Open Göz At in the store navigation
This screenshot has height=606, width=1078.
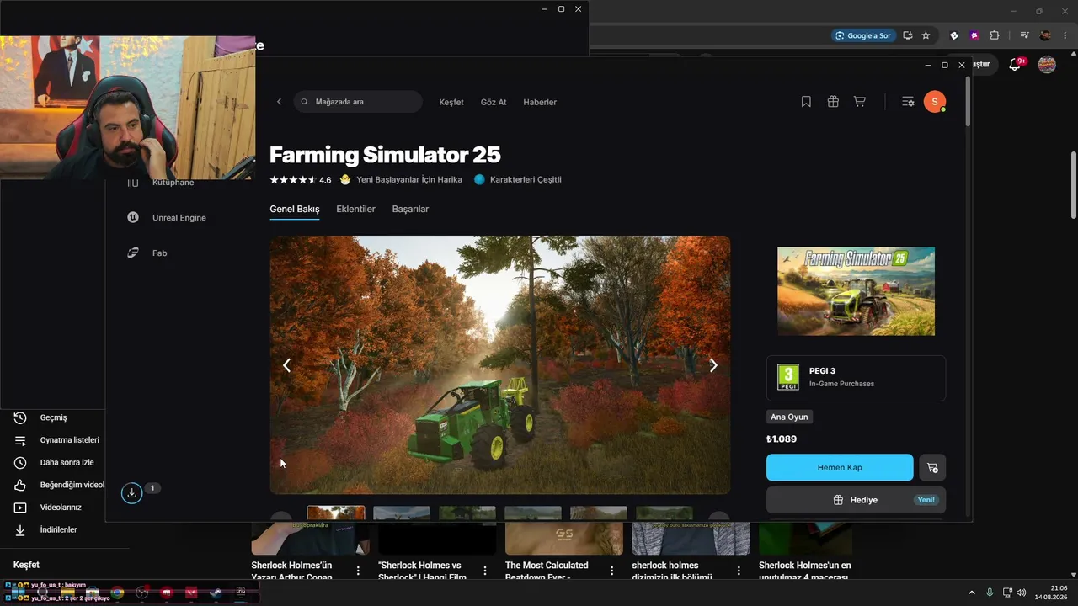pos(494,102)
